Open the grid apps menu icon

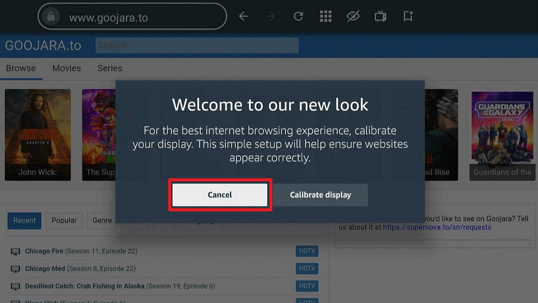coord(326,16)
